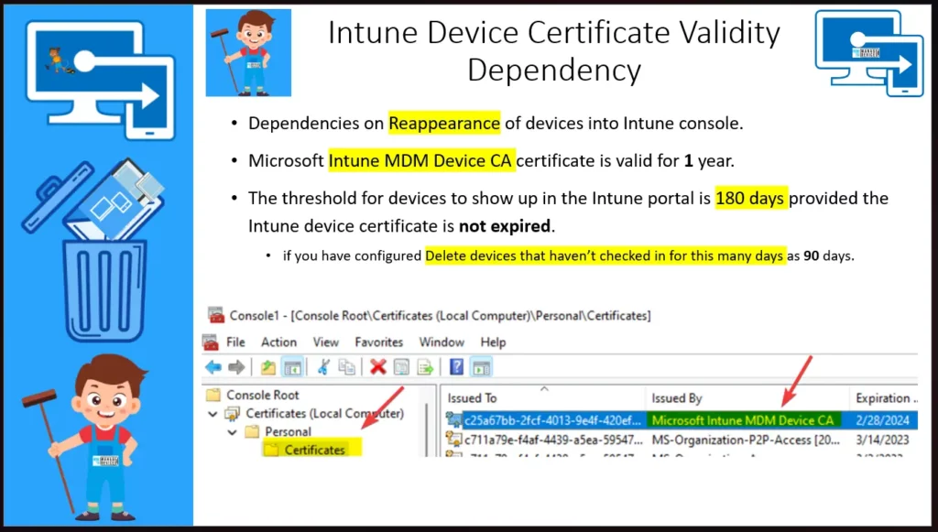Click the console tree pane vertical scrollbar
Image resolution: width=938 pixels, height=532 pixels.
coord(427,428)
